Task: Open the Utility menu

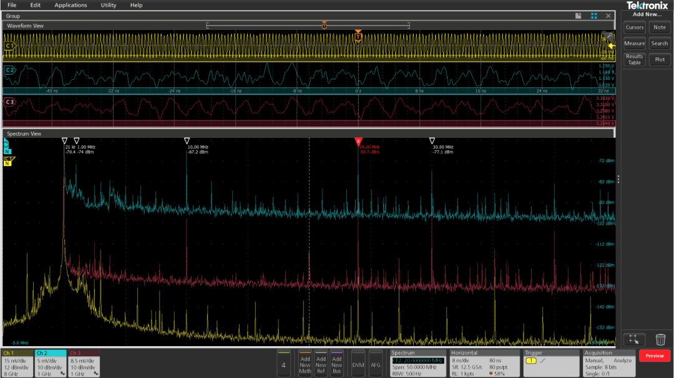Action: click(109, 5)
